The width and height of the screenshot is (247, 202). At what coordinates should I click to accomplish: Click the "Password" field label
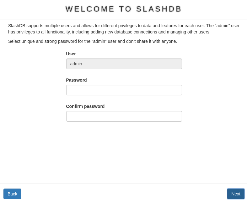(76, 80)
